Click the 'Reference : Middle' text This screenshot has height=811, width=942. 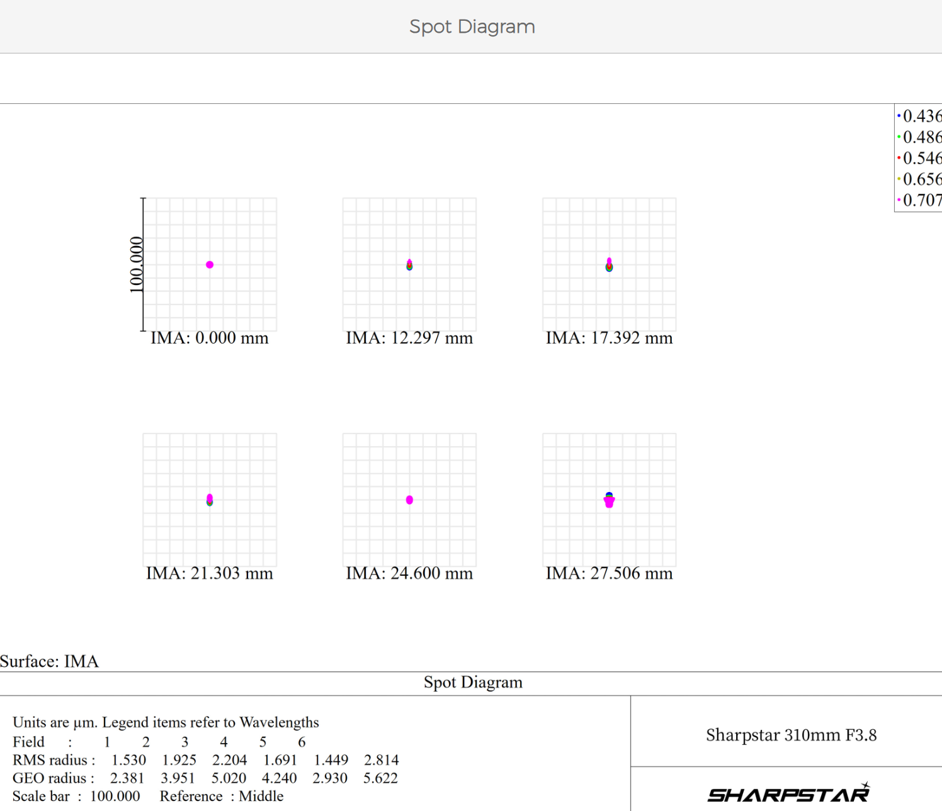[x=222, y=797]
